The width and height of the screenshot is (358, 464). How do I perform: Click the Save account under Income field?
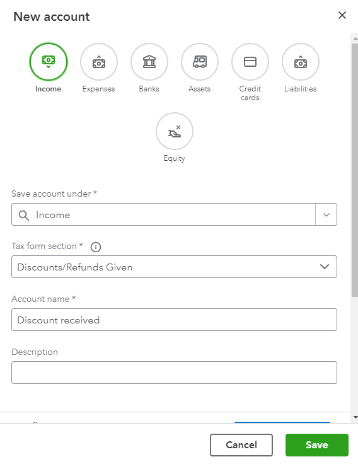163,214
